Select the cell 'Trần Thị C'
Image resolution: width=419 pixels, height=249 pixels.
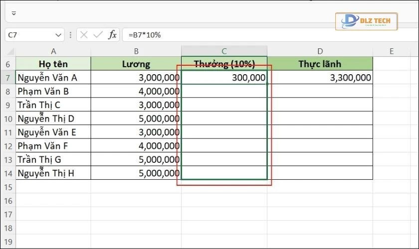point(53,105)
